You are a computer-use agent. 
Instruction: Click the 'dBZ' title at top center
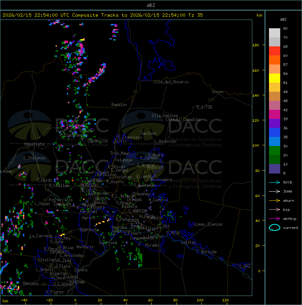(x=151, y=5)
